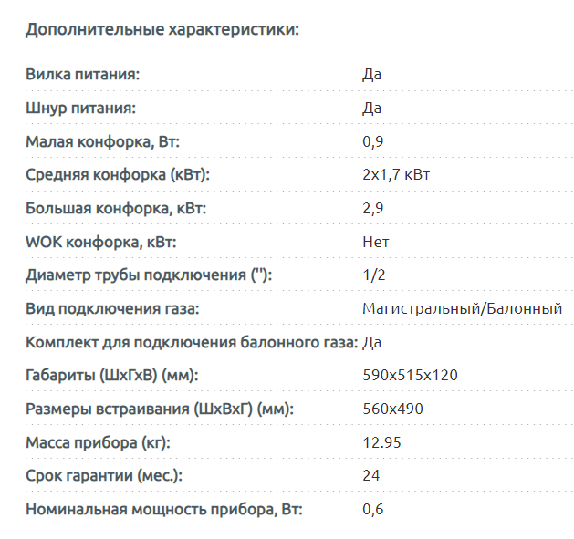Image resolution: width=574 pixels, height=539 pixels.
Task: Click "Комплект для подключения балонного газа:" label
Action: (x=192, y=342)
